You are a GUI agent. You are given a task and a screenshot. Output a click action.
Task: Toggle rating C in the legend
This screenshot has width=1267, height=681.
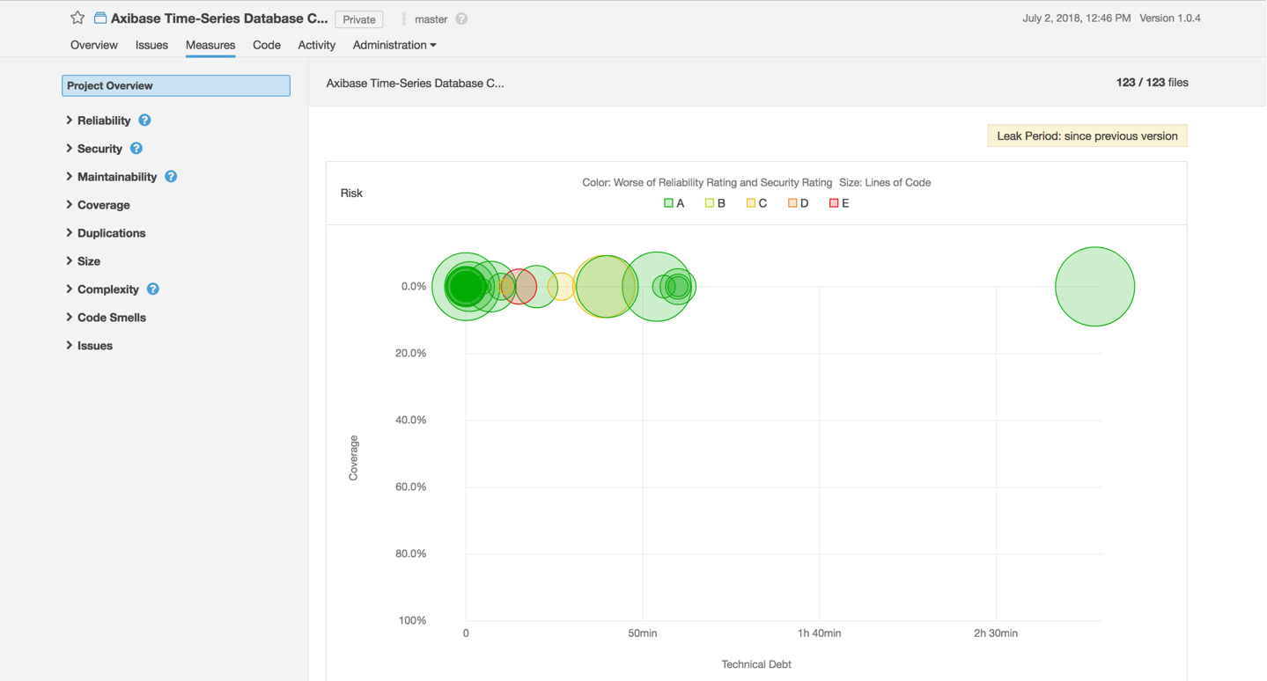point(756,203)
